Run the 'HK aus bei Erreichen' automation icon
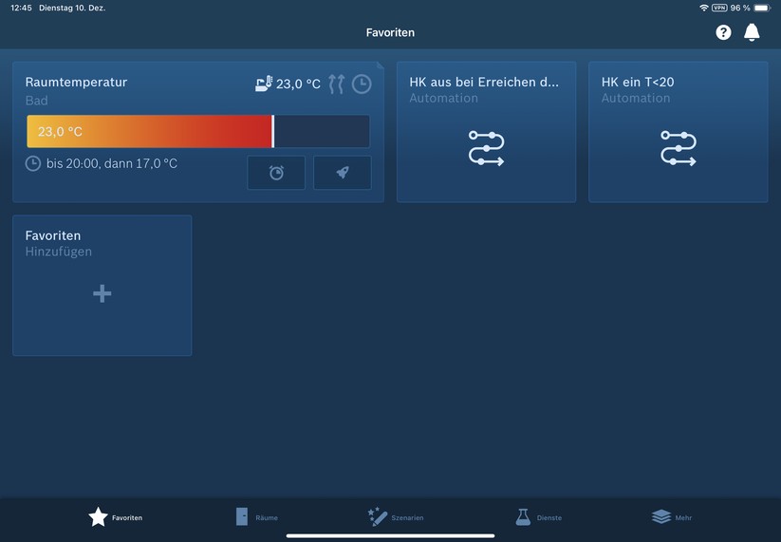The width and height of the screenshot is (781, 542). pos(486,149)
